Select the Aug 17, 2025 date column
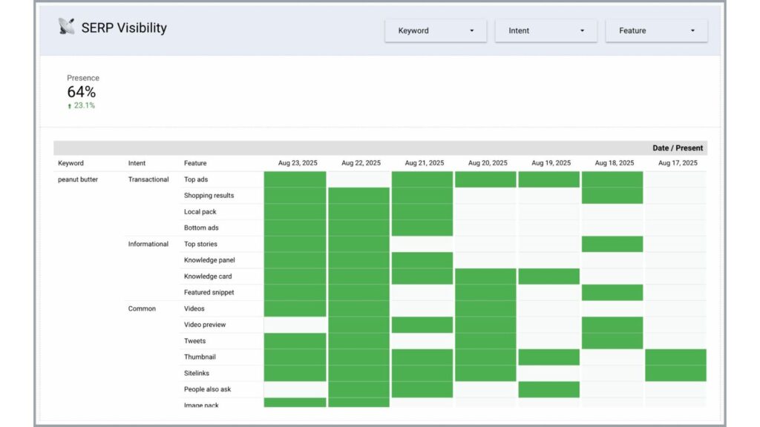Screen dimensions: 760x427 pos(678,163)
